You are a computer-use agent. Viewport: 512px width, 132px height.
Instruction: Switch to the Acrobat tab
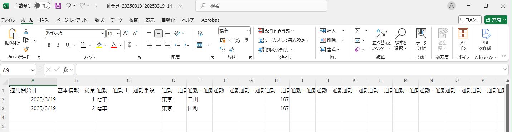coord(210,20)
